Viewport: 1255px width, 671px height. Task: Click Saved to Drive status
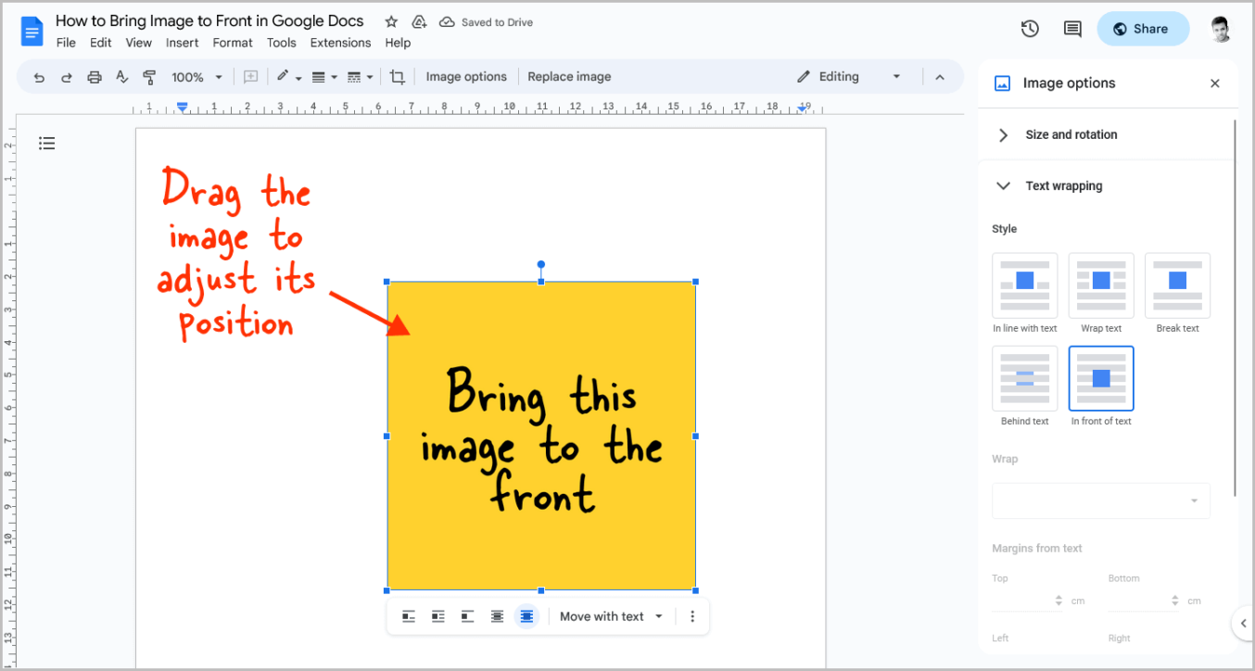click(x=487, y=22)
